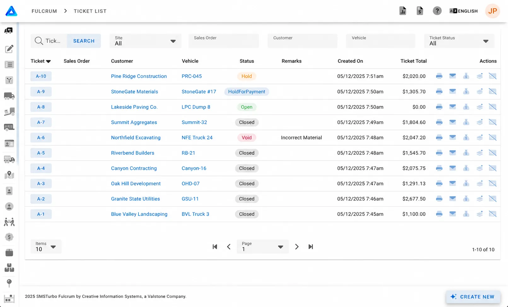Viewport: 508px width, 307px height.
Task: Print ticket A-5
Action: 439,153
